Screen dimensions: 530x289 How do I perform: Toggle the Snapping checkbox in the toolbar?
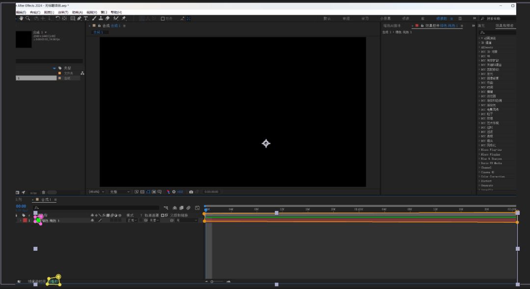click(163, 19)
